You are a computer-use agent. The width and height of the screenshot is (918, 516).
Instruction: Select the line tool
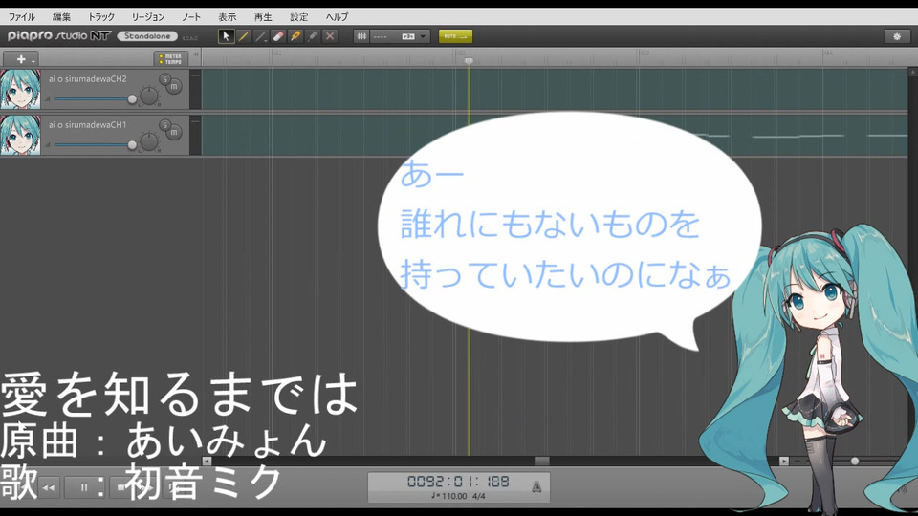[261, 36]
